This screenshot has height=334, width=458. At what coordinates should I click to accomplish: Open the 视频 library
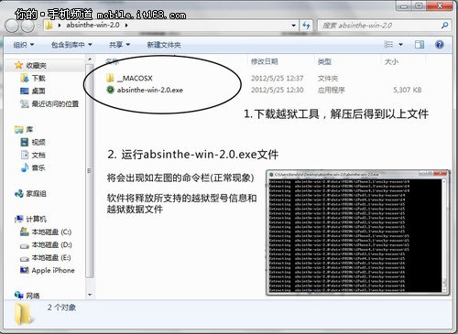(x=33, y=142)
